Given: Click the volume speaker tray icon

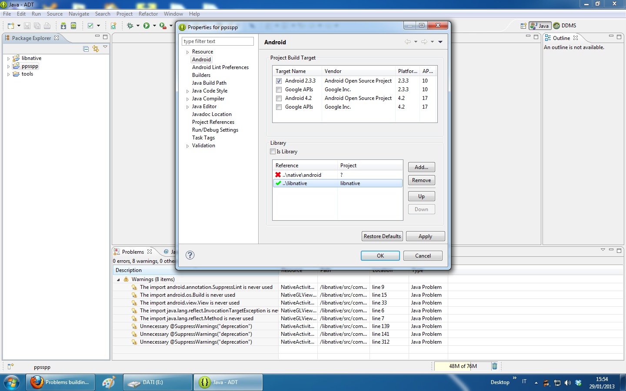Looking at the screenshot, I should (x=567, y=383).
